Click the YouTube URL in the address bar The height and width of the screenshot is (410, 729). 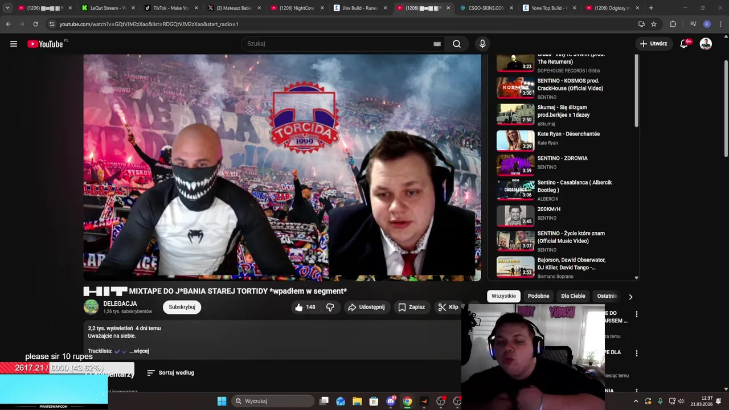tap(149, 24)
